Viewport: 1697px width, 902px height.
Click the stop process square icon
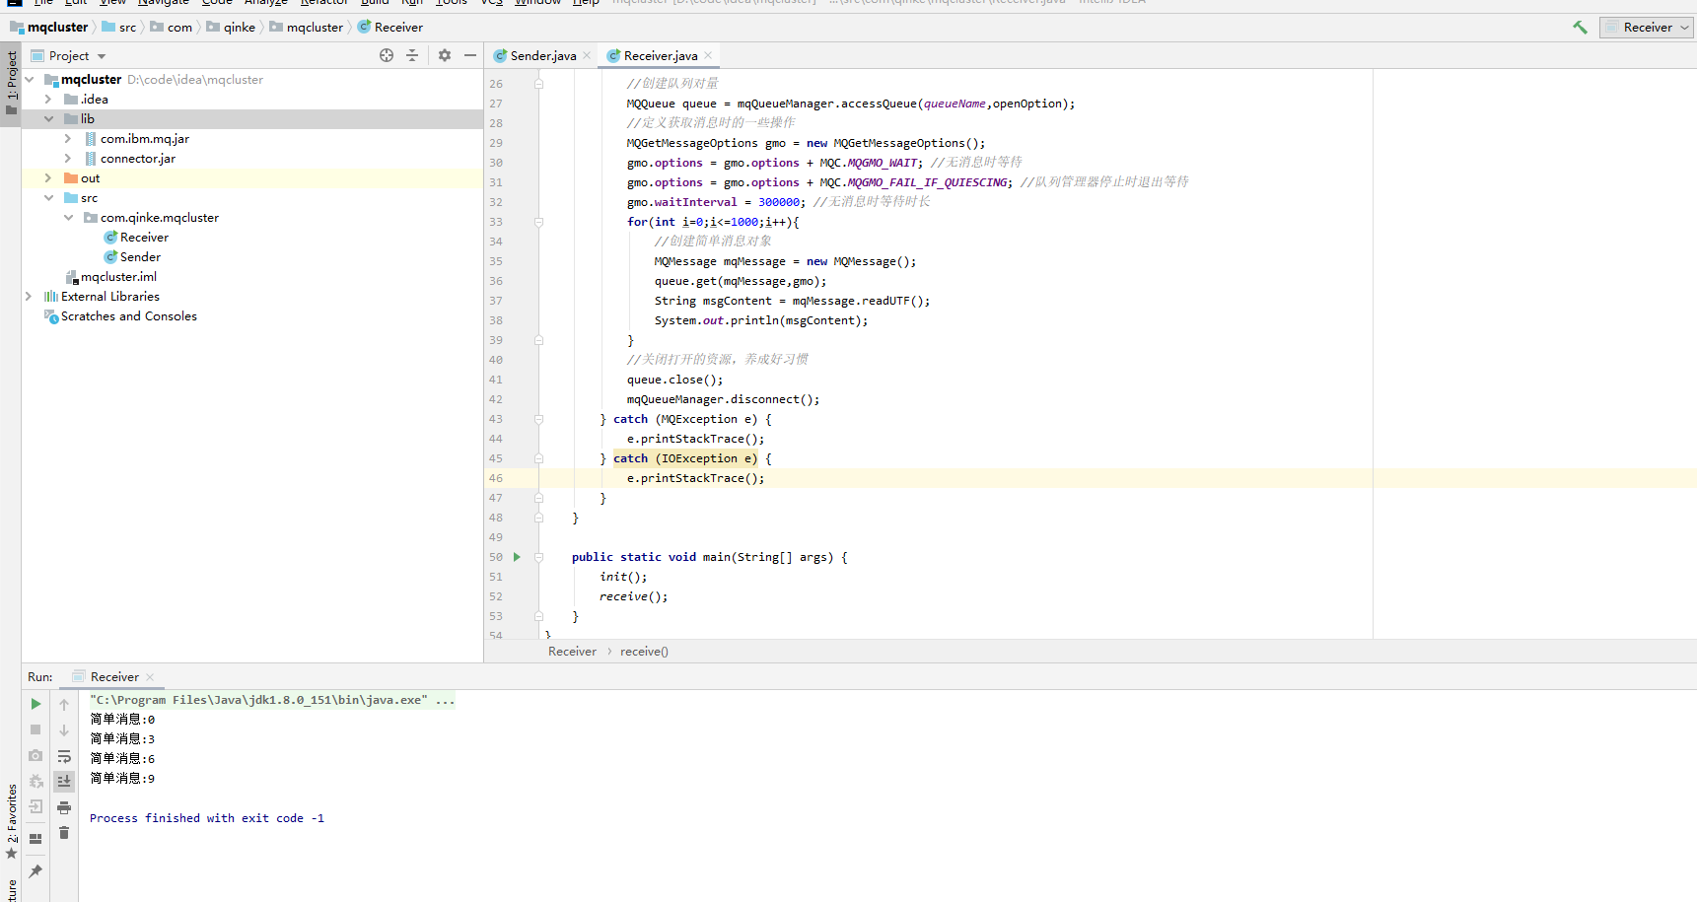[x=35, y=729]
